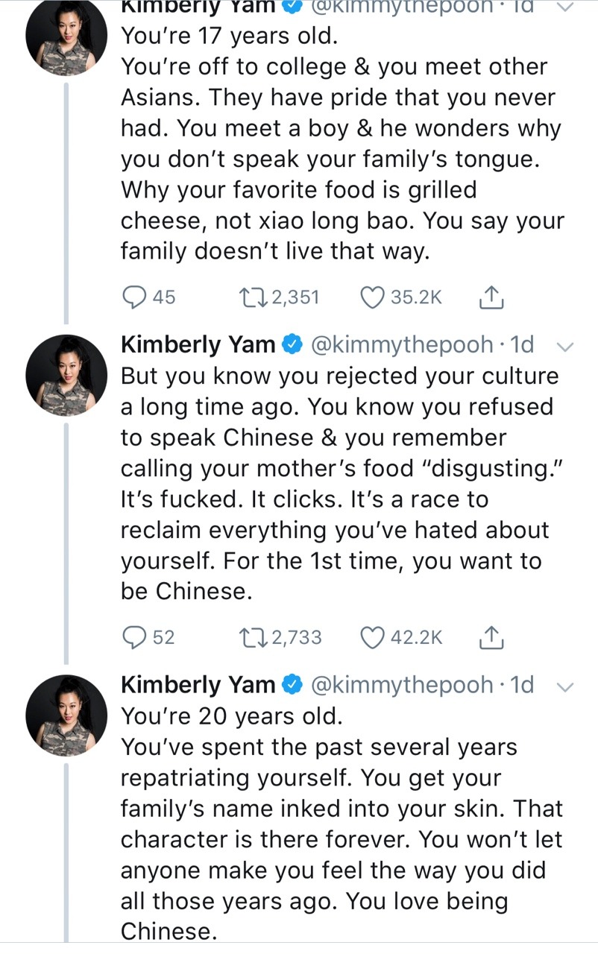Tap @kimmythepooh handle on "20 years old" tweet
The width and height of the screenshot is (598, 954).
(401, 684)
